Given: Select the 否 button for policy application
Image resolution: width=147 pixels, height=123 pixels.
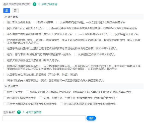Looking at the screenshot, I should (15, 11).
